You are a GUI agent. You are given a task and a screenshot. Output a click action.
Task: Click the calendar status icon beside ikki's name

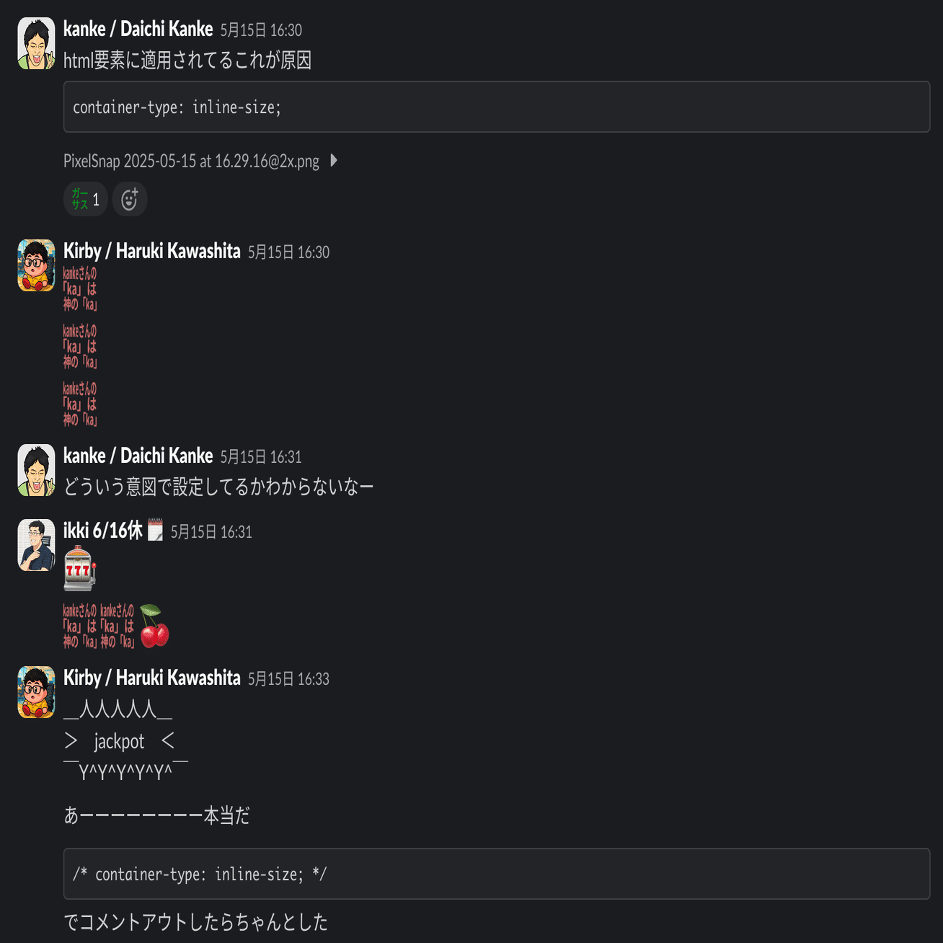pyautogui.click(x=155, y=530)
